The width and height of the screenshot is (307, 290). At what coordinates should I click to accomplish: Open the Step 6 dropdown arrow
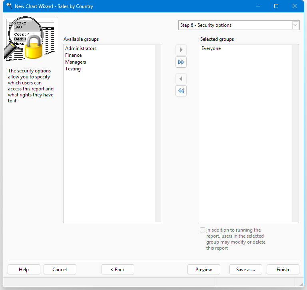pos(295,25)
